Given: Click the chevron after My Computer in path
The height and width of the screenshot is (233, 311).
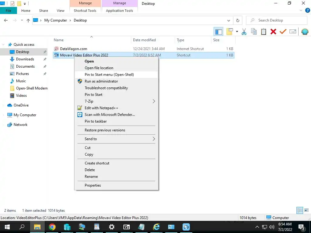Looking at the screenshot, I should [70, 20].
